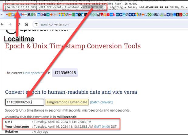
Task: Open the dark blue WW bookmark icon
Action: click(118, 15)
